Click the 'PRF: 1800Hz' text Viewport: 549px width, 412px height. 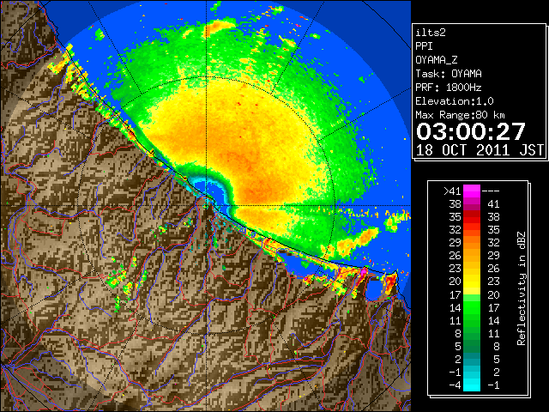pyautogui.click(x=449, y=88)
